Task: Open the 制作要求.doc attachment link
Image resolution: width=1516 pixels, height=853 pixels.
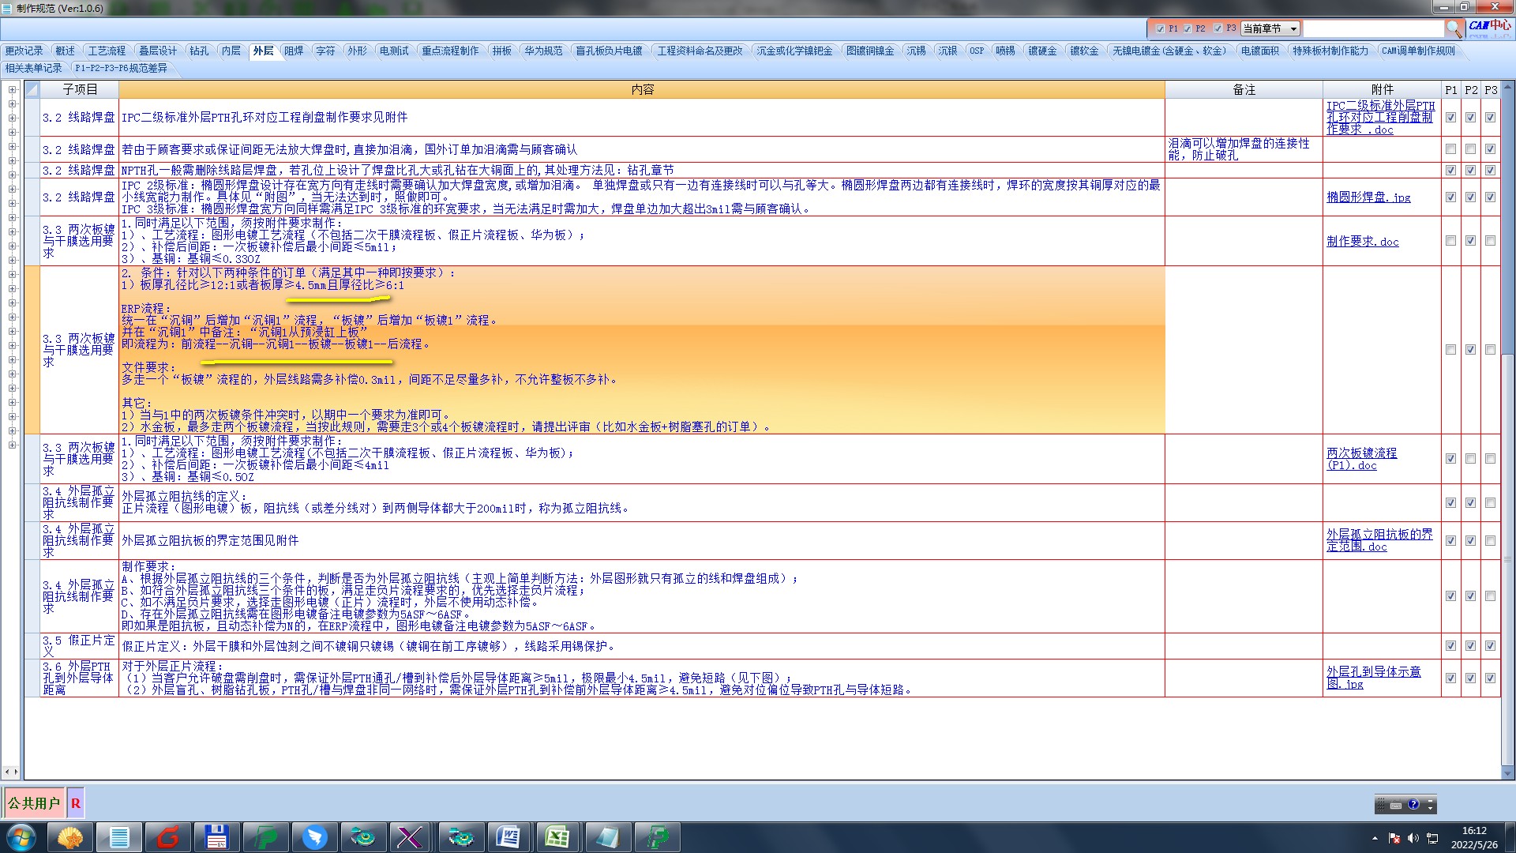Action: pos(1362,242)
